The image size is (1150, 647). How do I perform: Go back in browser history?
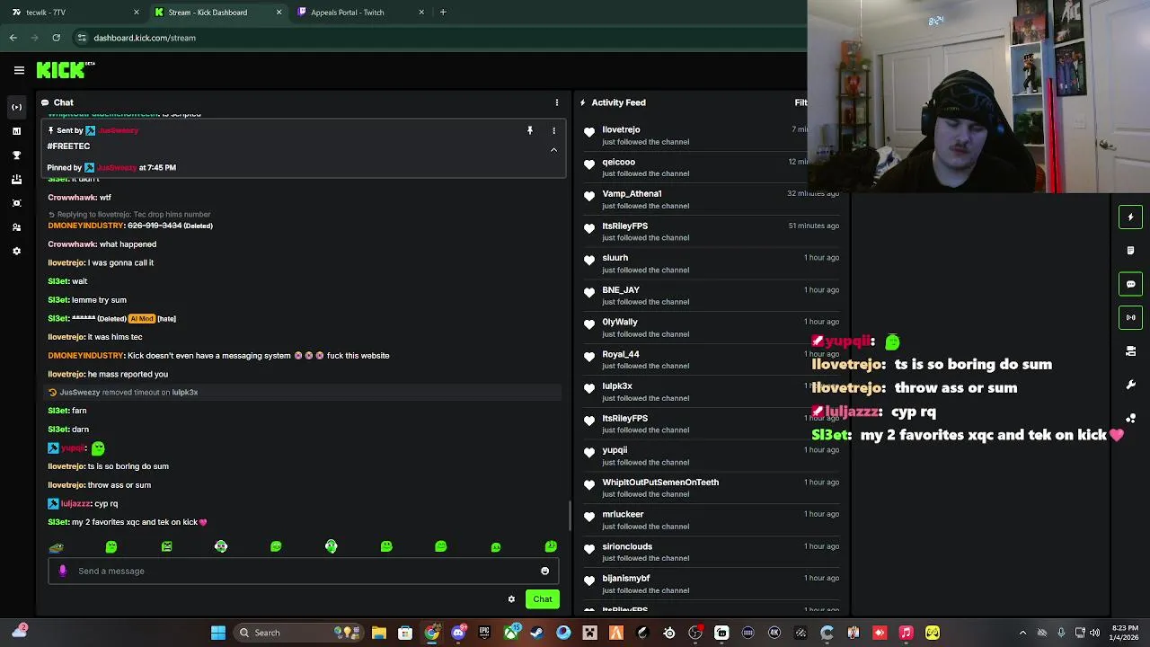click(13, 38)
